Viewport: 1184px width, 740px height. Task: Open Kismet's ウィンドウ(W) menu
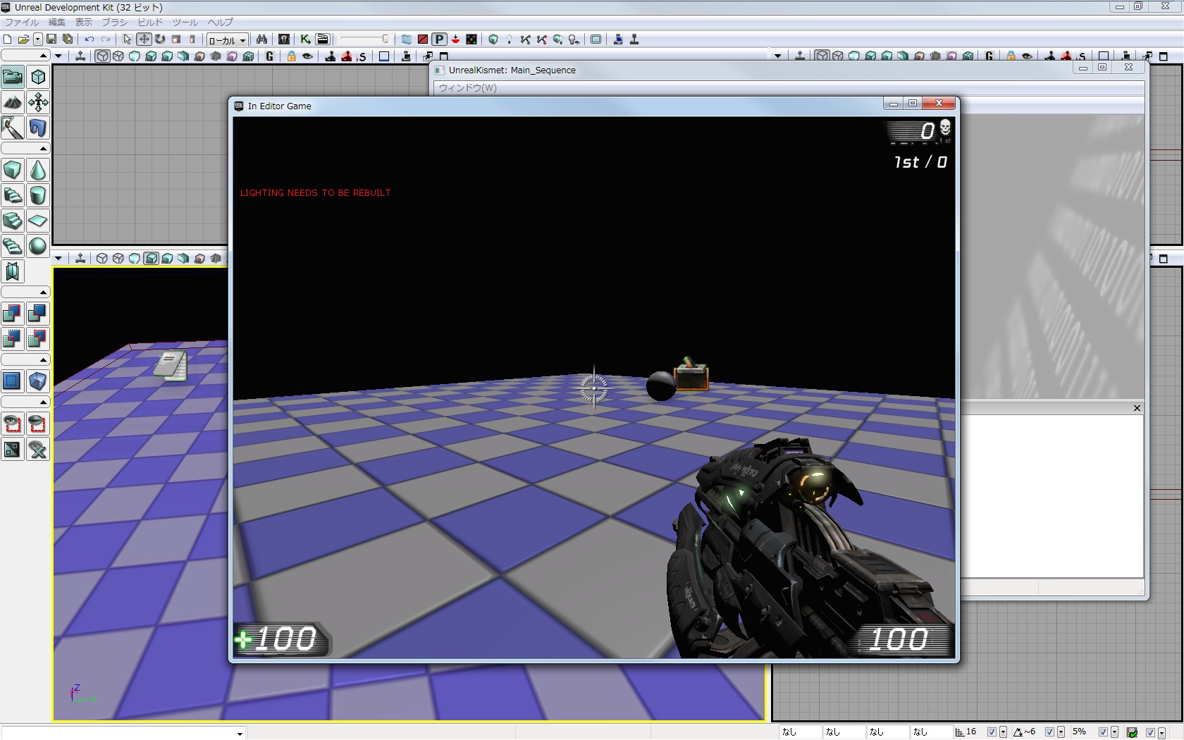tap(468, 88)
